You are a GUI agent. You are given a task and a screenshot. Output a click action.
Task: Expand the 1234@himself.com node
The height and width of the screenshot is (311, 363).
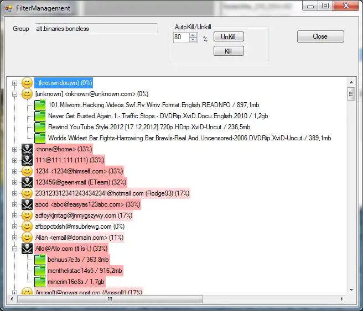(14, 171)
